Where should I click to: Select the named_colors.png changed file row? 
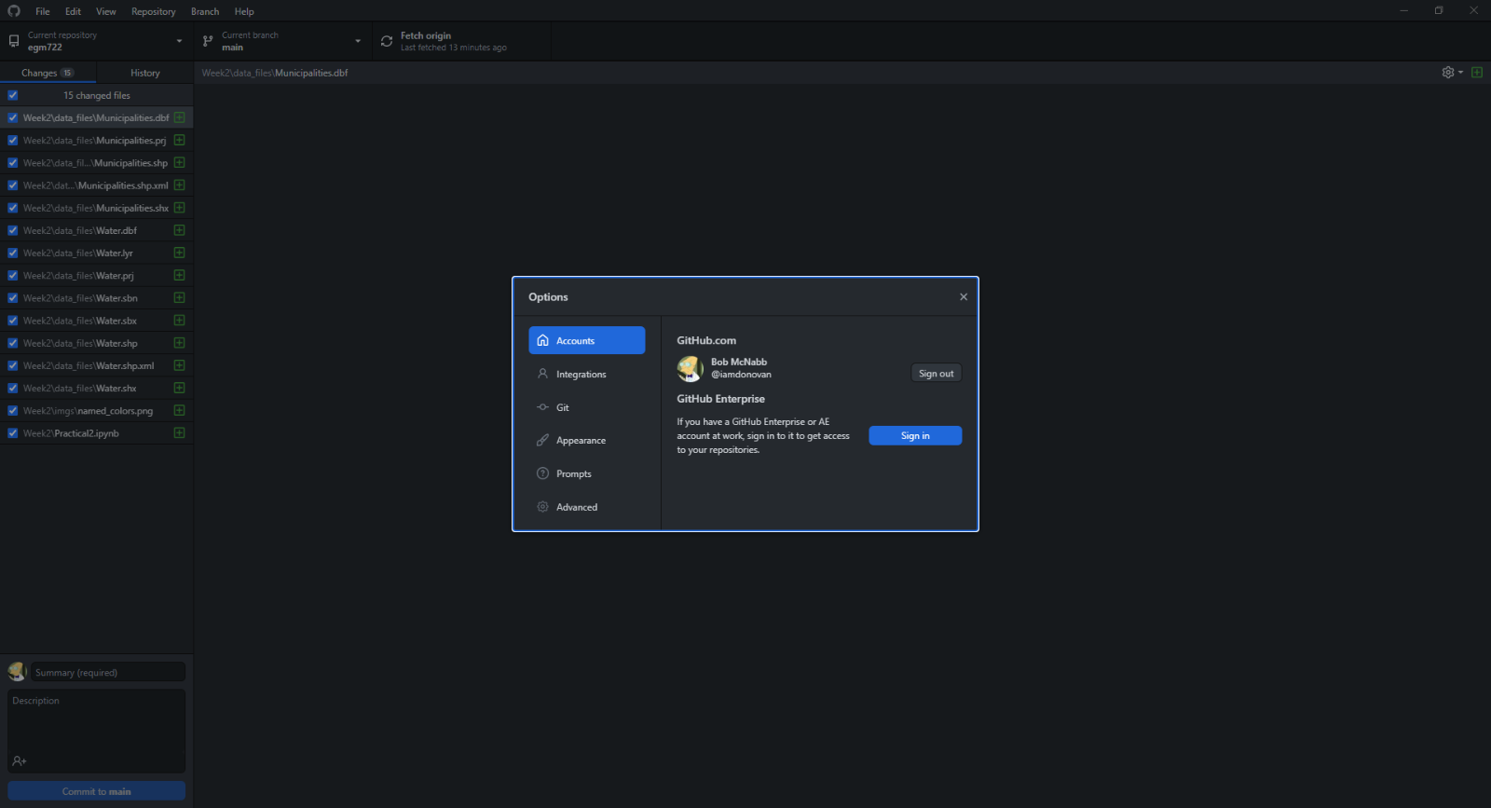pyautogui.click(x=97, y=410)
